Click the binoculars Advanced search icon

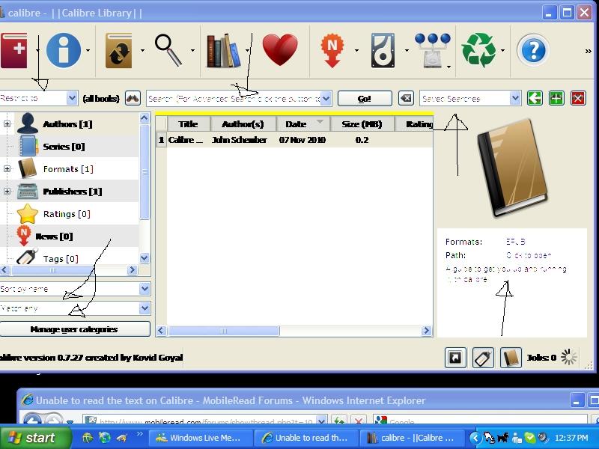133,98
